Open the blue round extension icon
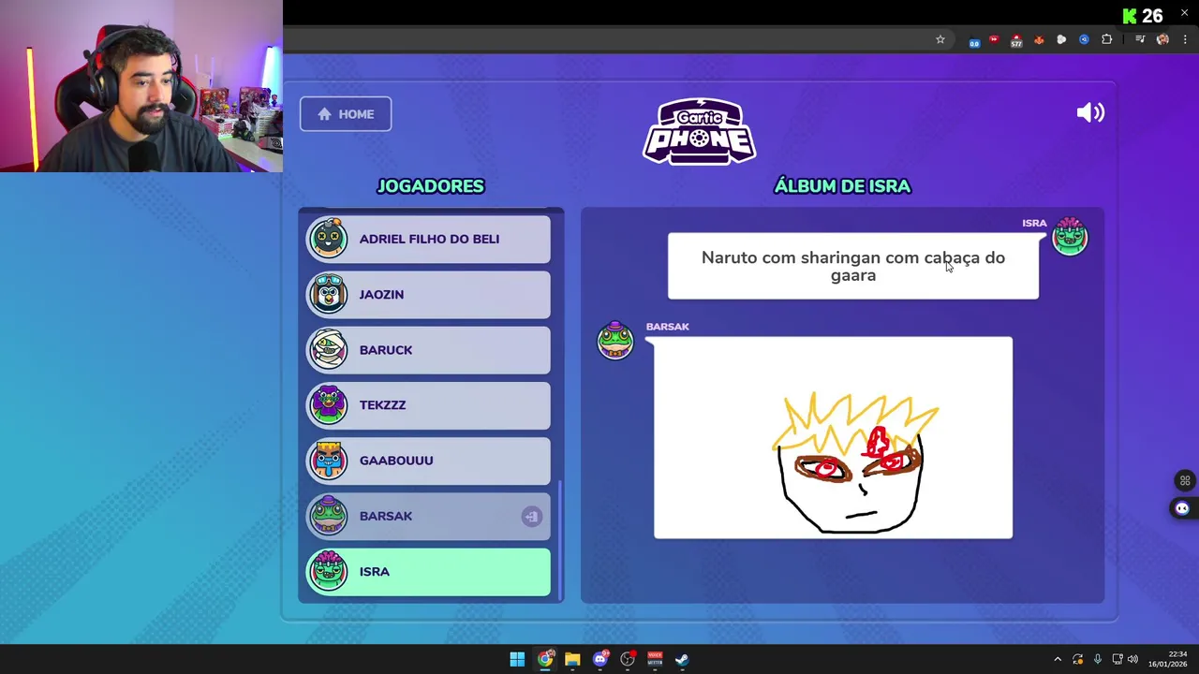The height and width of the screenshot is (674, 1199). [1084, 39]
